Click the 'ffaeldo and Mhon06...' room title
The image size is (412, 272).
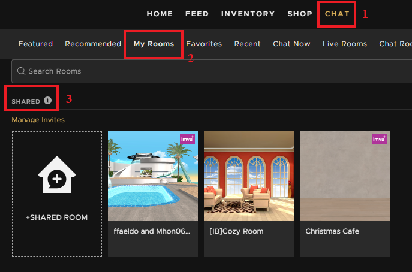[152, 231]
